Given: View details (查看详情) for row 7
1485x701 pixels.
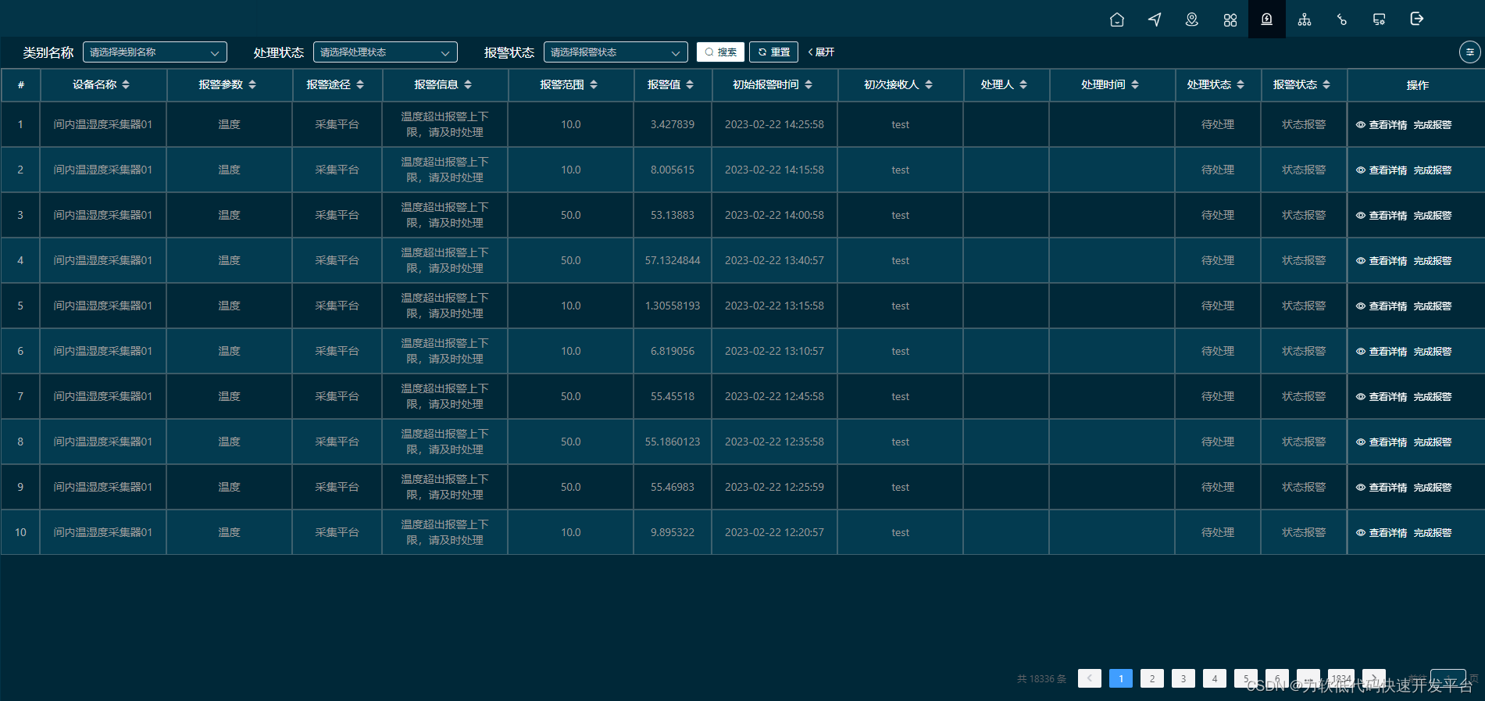Looking at the screenshot, I should (1381, 397).
